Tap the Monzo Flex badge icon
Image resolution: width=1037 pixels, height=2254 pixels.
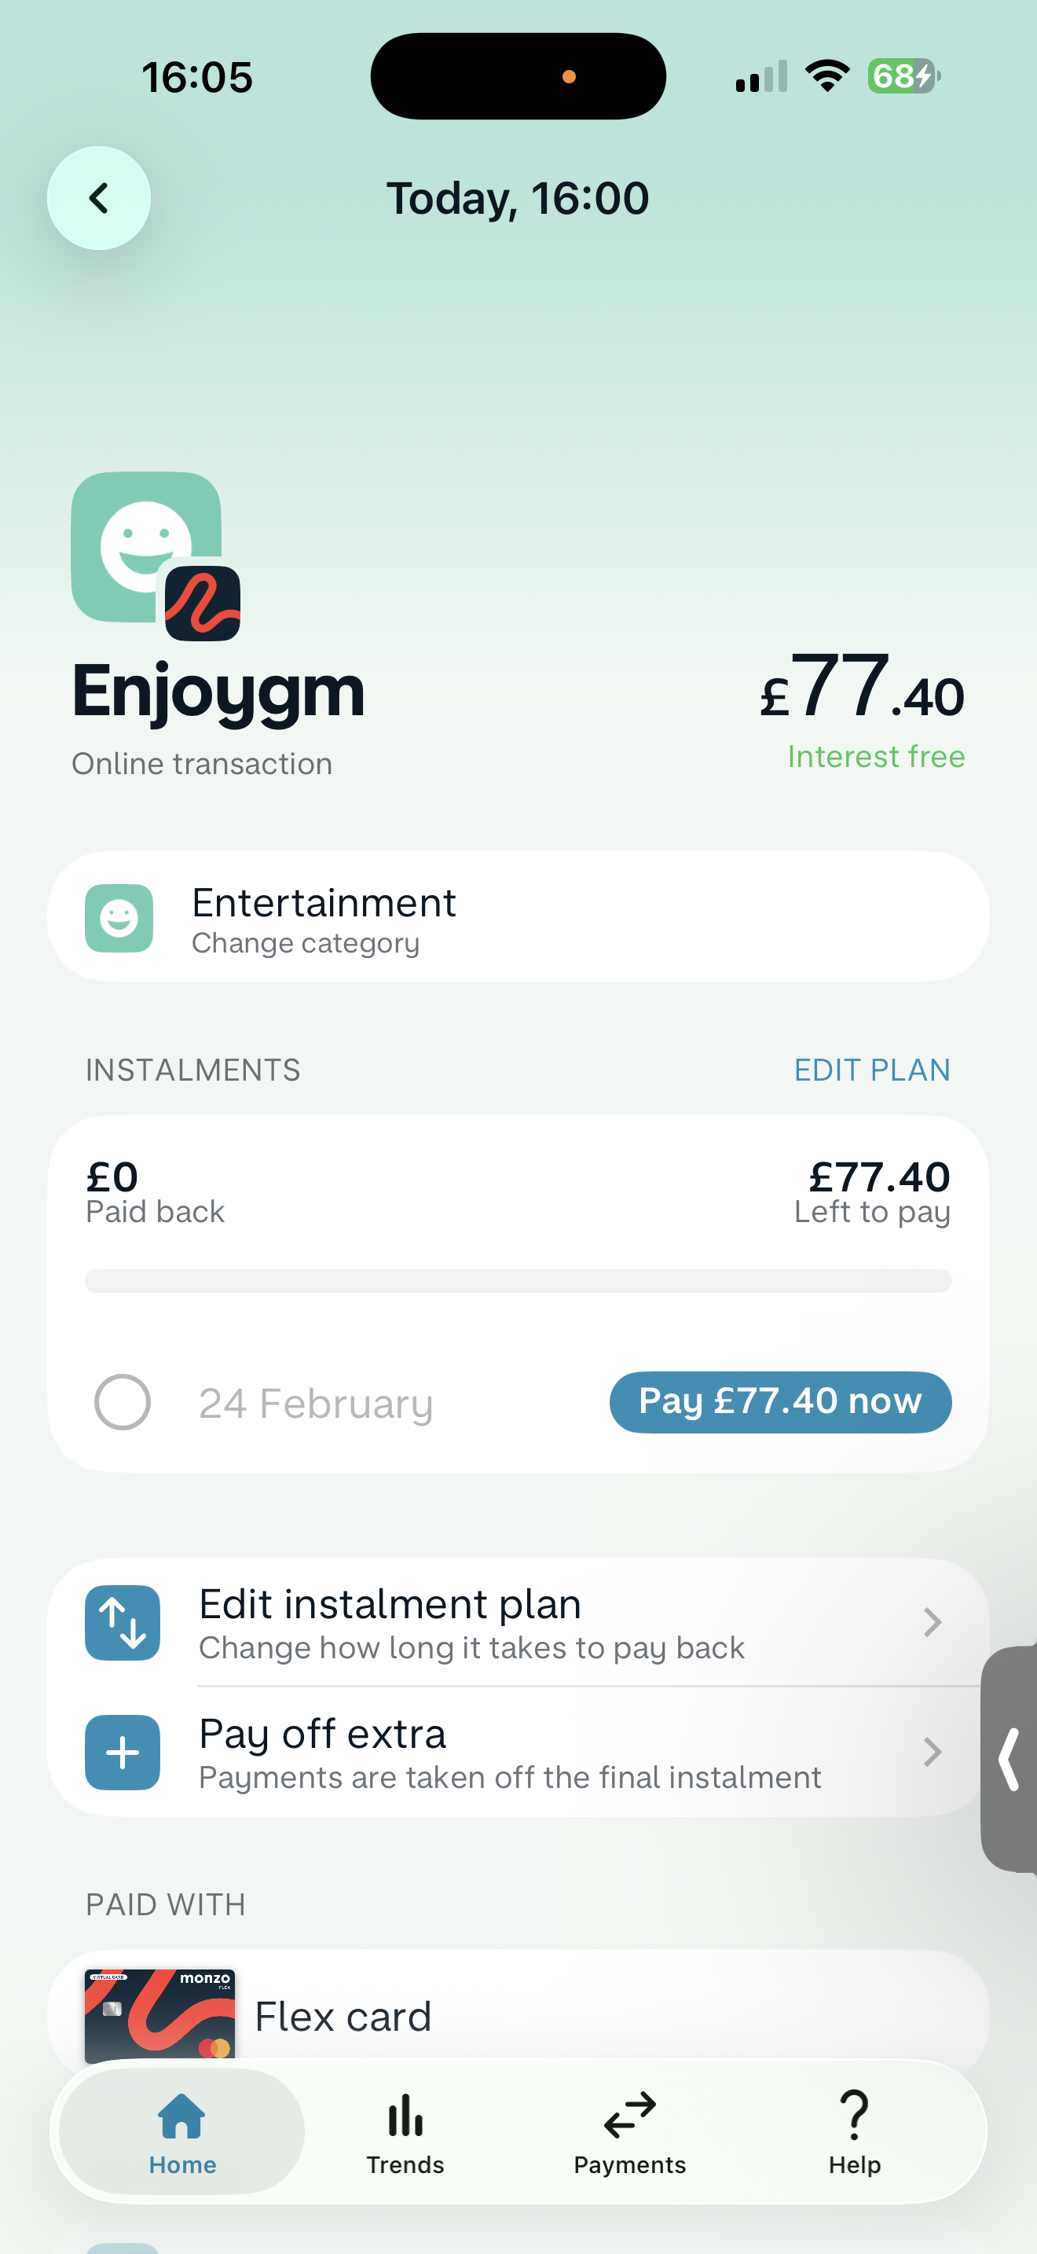click(203, 604)
